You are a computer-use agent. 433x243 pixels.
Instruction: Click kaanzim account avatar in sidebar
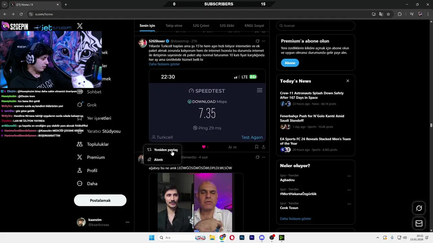pyautogui.click(x=81, y=222)
